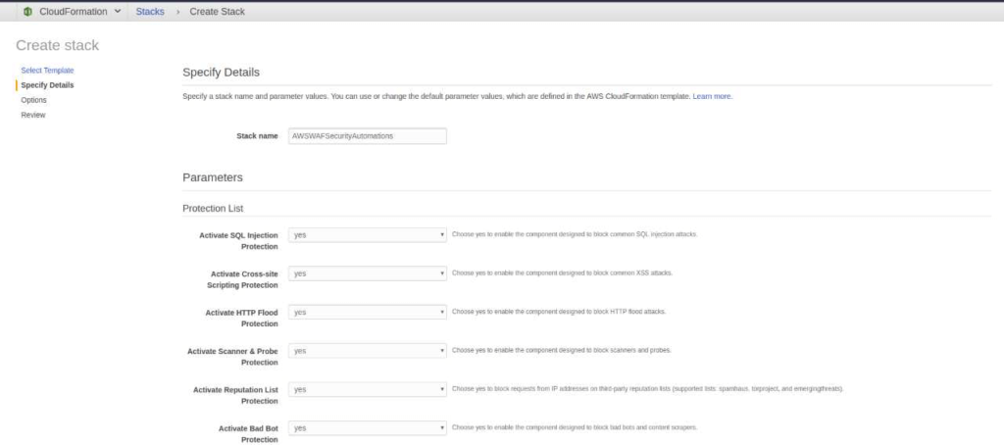Select the Options step in sidebar

pos(34,100)
